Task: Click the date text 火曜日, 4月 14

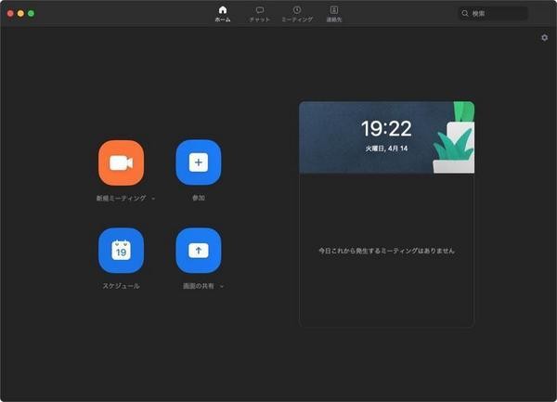Action: click(386, 149)
